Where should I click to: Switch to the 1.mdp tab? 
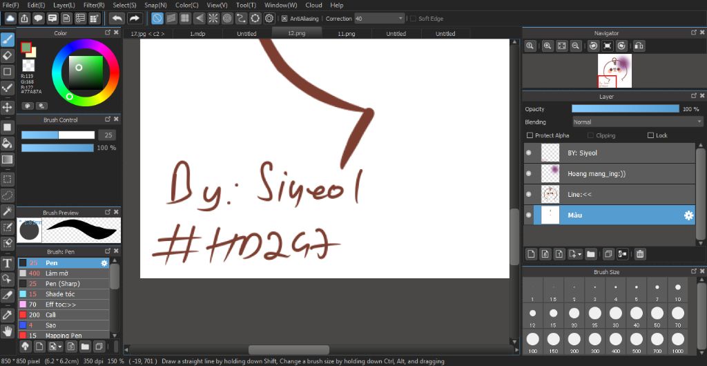pos(197,34)
